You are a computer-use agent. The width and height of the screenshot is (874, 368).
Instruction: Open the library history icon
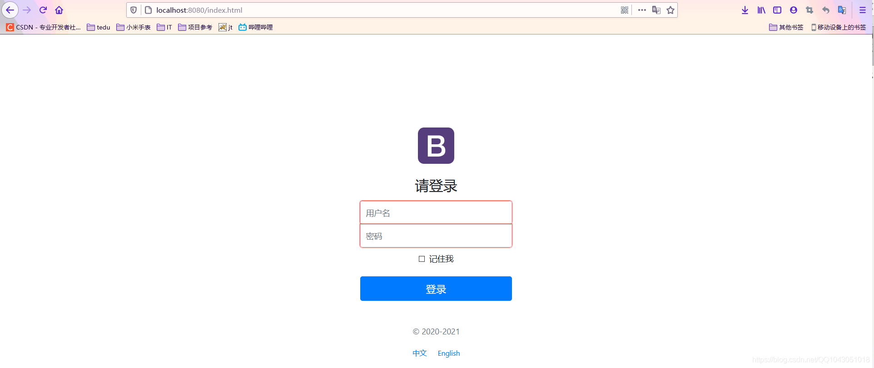click(761, 10)
